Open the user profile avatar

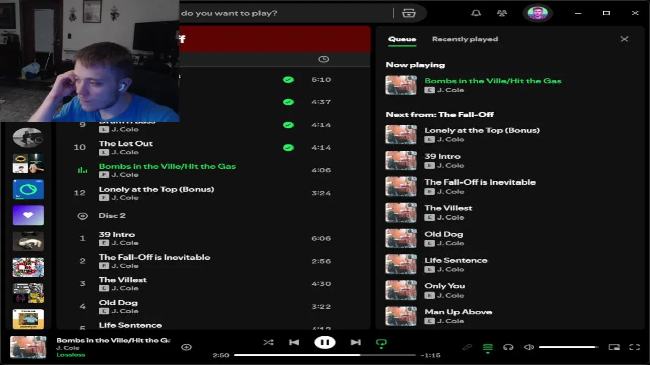537,13
